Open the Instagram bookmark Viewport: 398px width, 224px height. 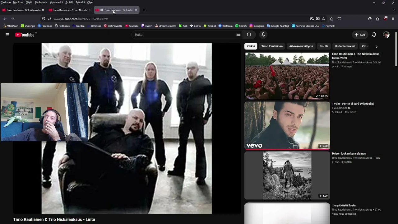[x=257, y=26]
